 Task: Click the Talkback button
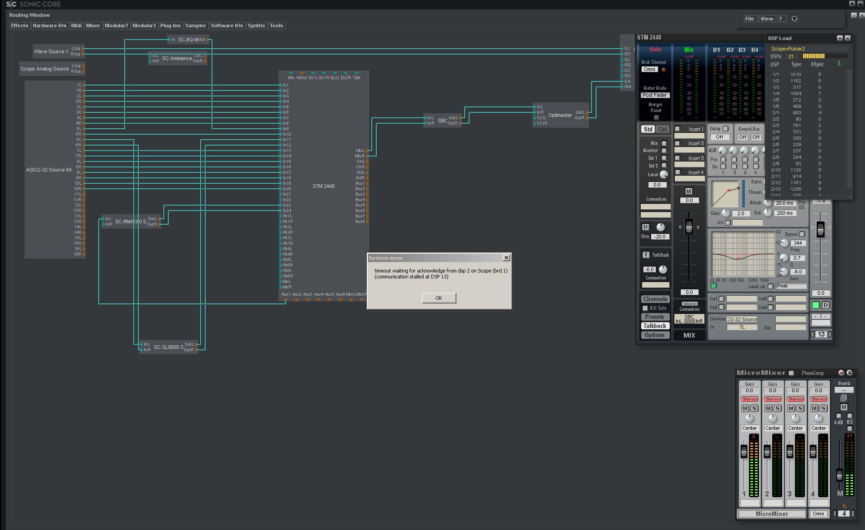click(x=654, y=326)
